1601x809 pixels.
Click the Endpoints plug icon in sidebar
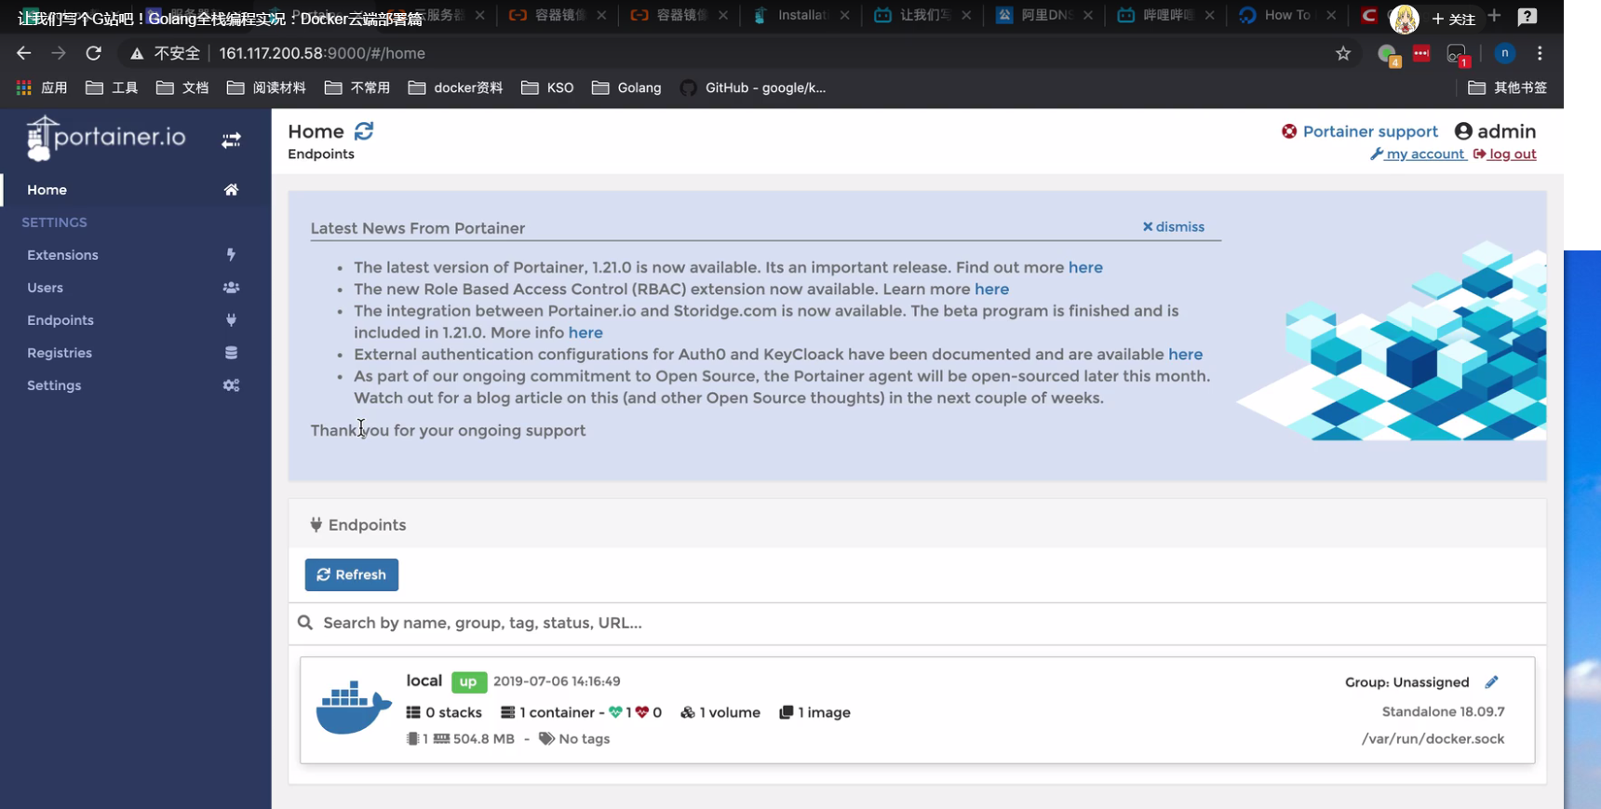click(231, 320)
